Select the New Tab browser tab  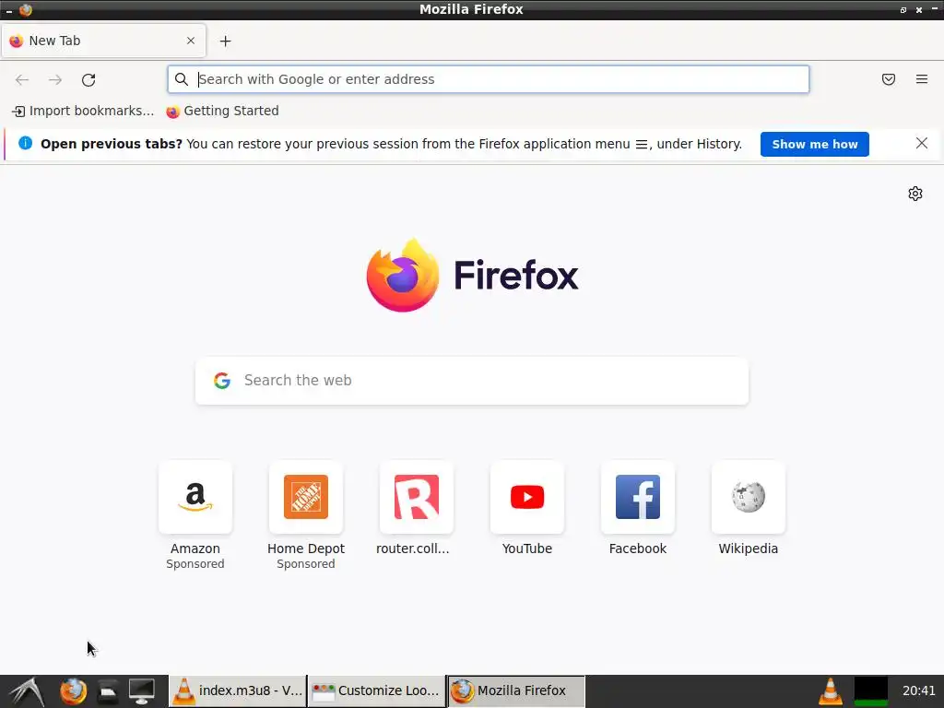(x=103, y=41)
